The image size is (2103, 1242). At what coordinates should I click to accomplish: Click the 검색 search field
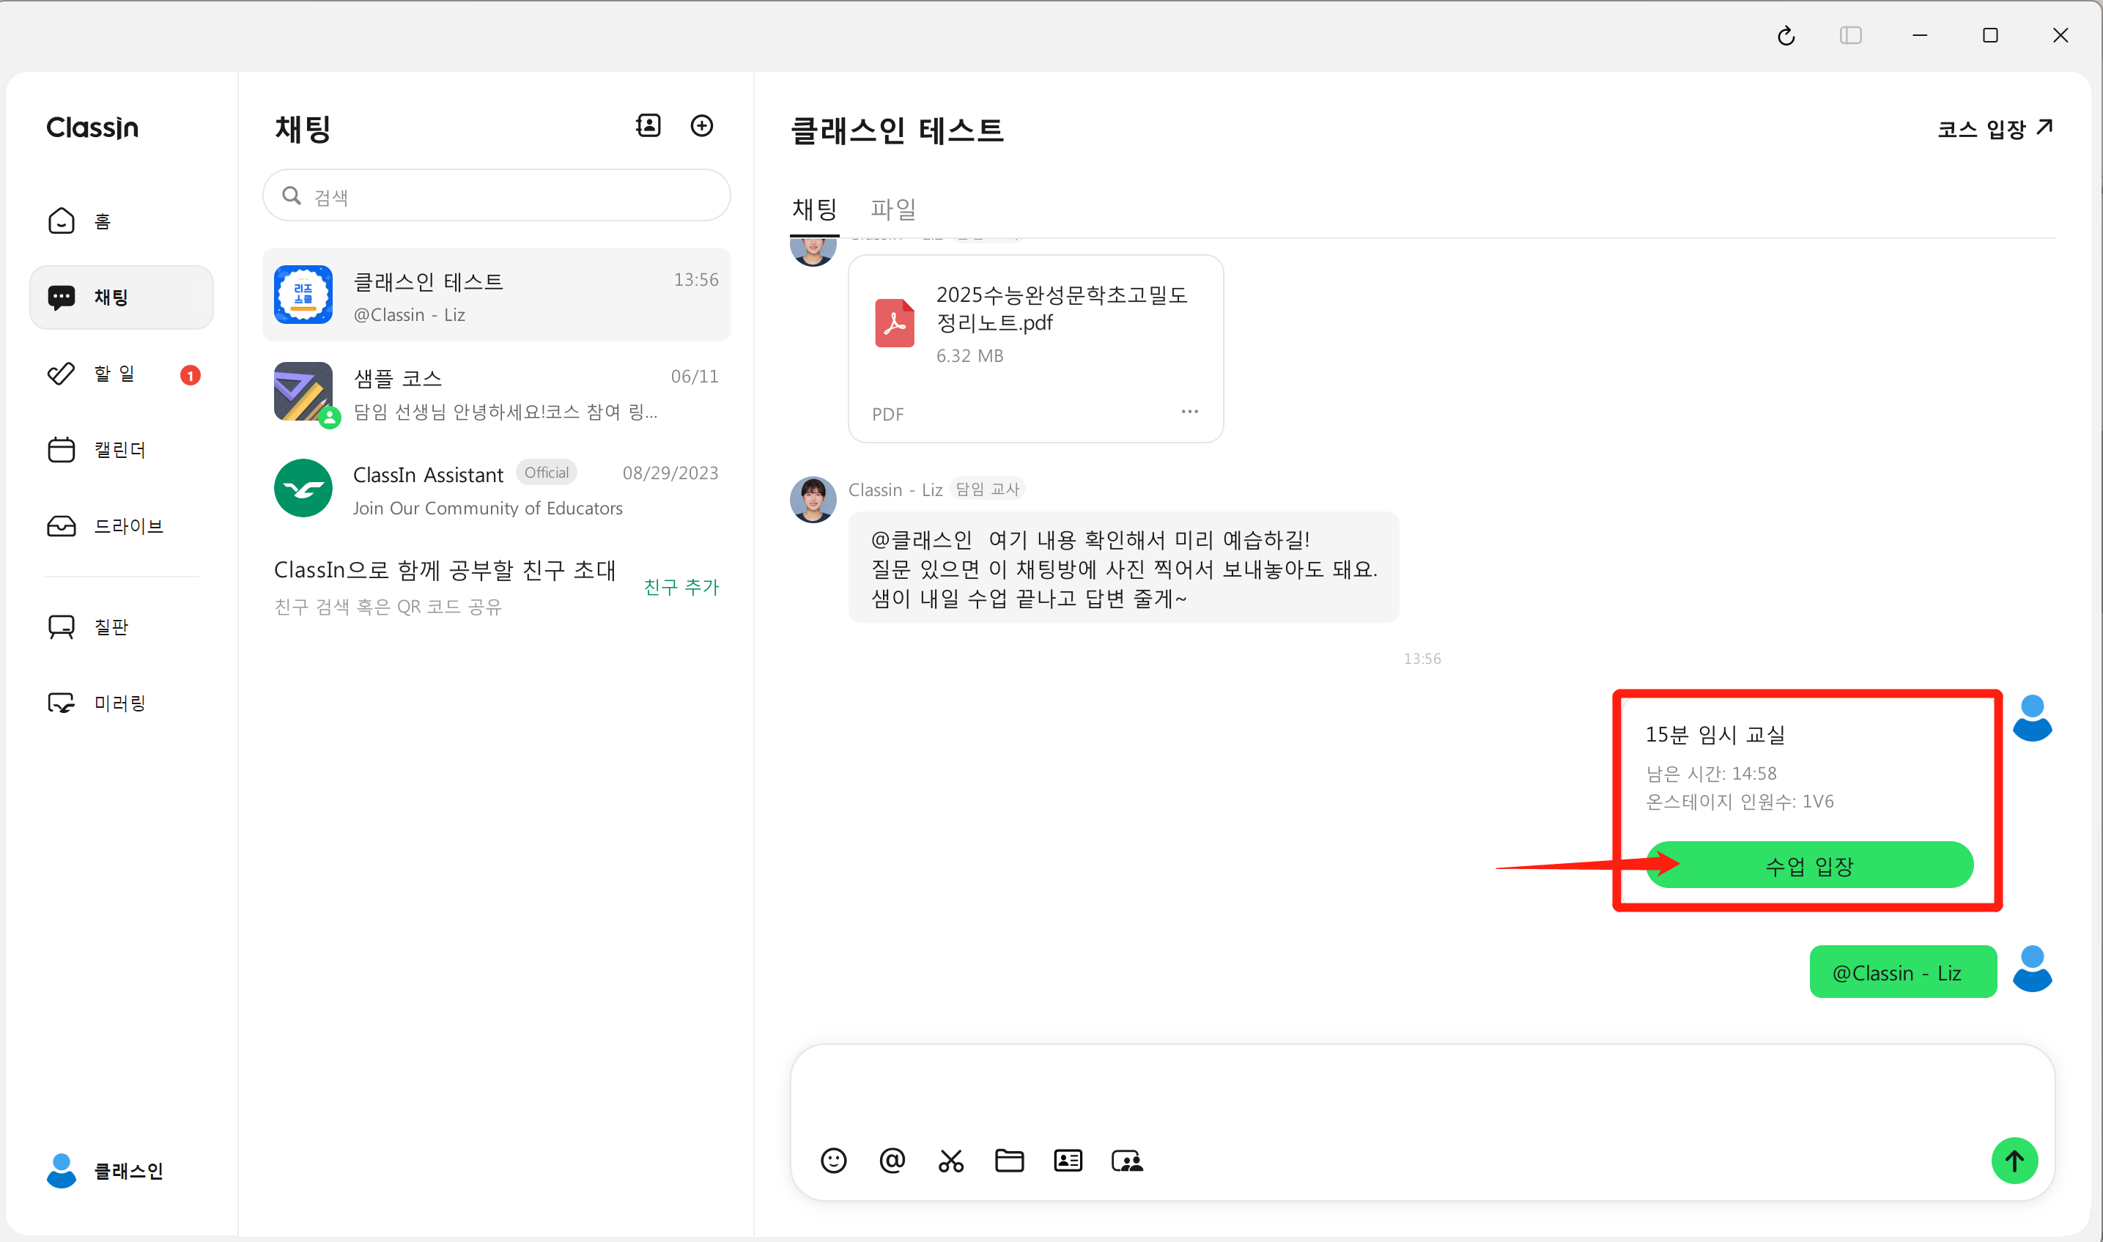[x=496, y=196]
